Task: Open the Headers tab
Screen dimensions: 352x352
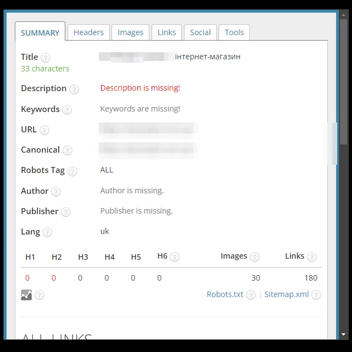Action: (x=88, y=32)
